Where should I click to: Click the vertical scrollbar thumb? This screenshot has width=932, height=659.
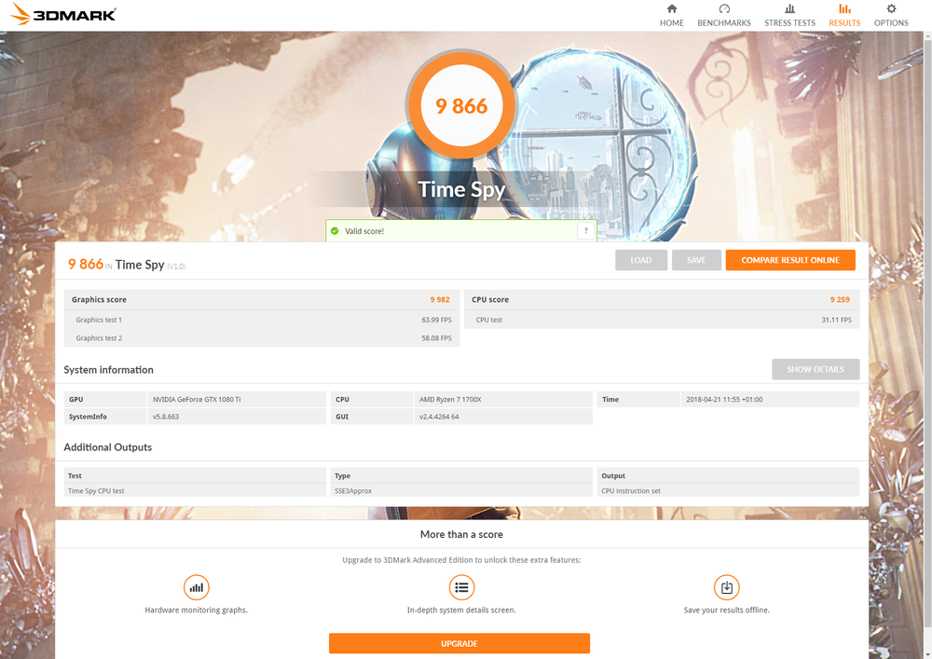[x=927, y=333]
